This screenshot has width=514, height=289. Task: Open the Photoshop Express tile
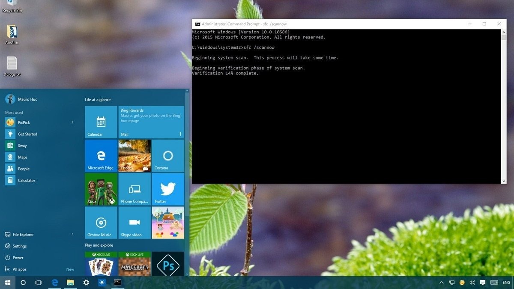click(168, 264)
